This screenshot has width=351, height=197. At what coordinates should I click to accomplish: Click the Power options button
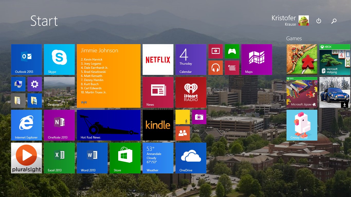pyautogui.click(x=319, y=21)
